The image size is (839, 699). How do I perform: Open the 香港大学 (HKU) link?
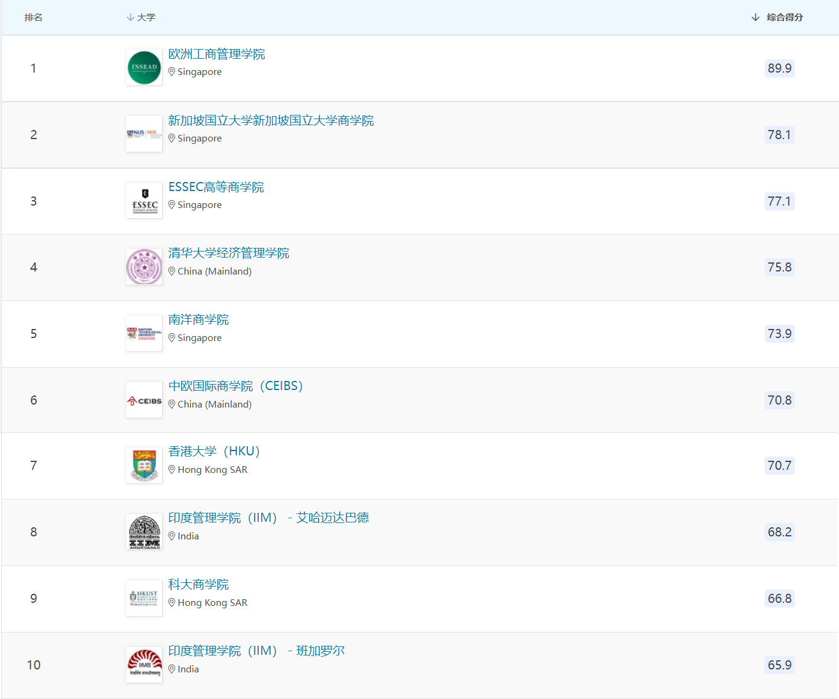(214, 451)
